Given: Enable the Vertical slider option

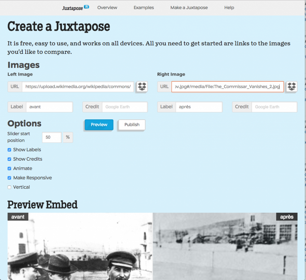Looking at the screenshot, I should (9, 187).
